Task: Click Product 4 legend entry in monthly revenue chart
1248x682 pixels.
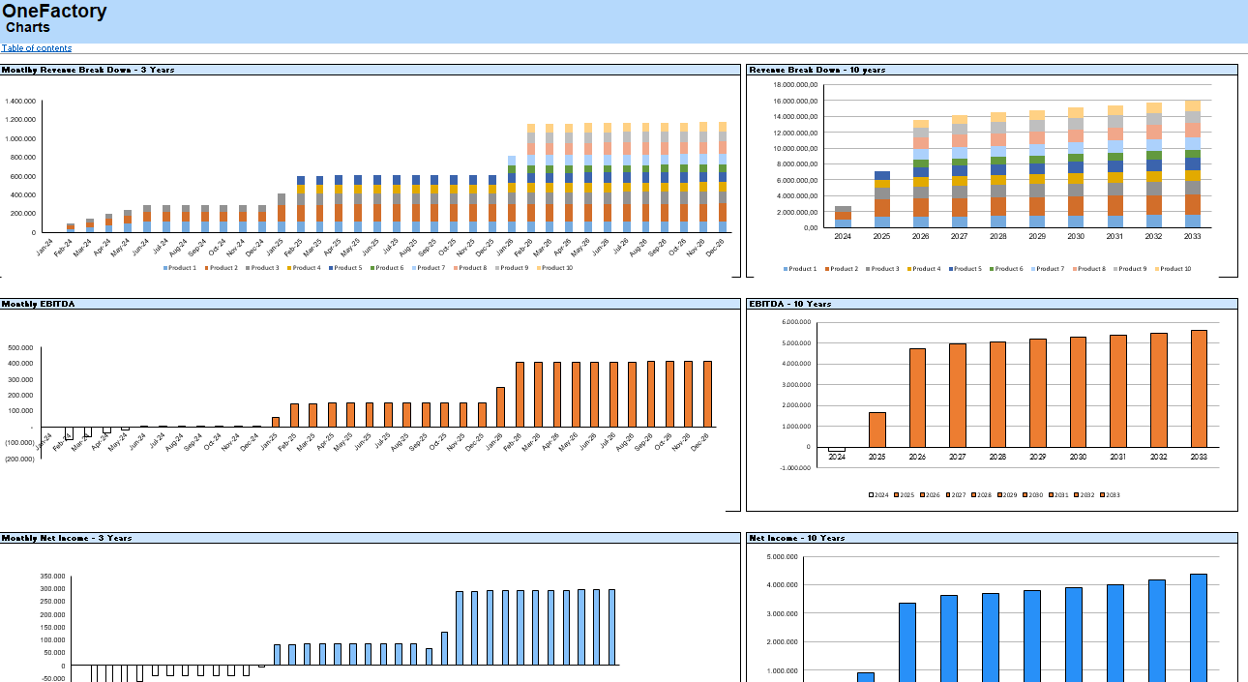Action: 305,268
